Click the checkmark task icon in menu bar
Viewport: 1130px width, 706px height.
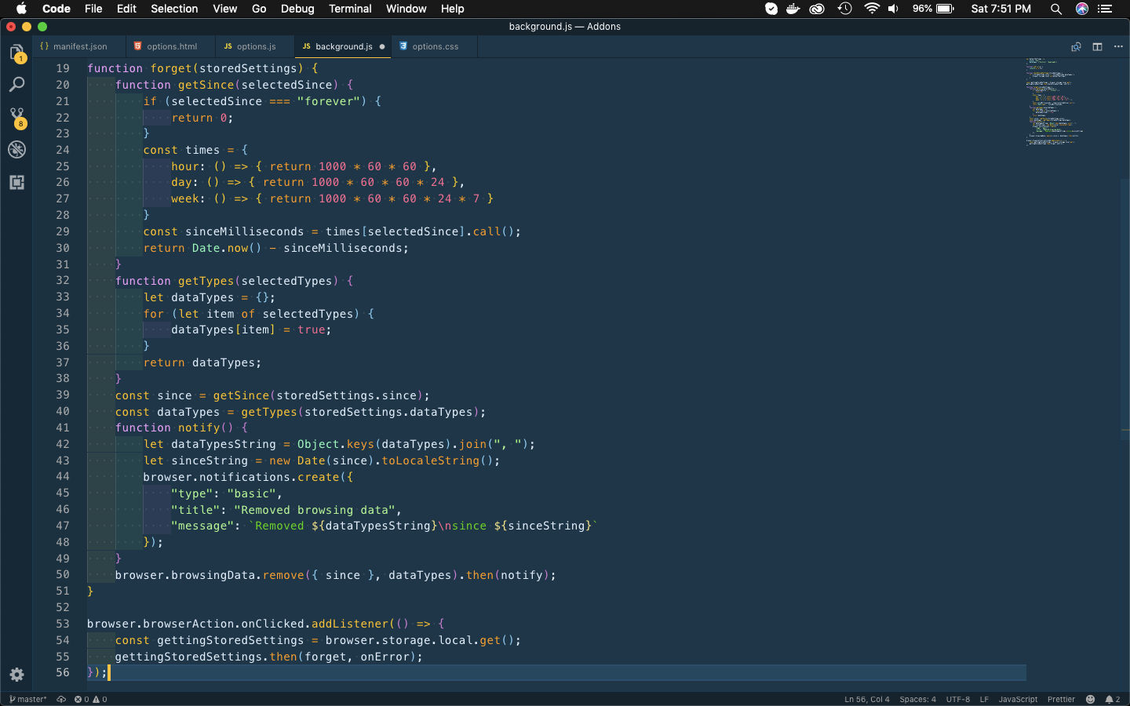pyautogui.click(x=771, y=9)
